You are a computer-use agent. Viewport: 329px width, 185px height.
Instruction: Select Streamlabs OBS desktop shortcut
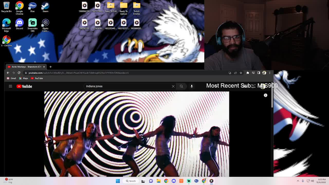[32, 25]
